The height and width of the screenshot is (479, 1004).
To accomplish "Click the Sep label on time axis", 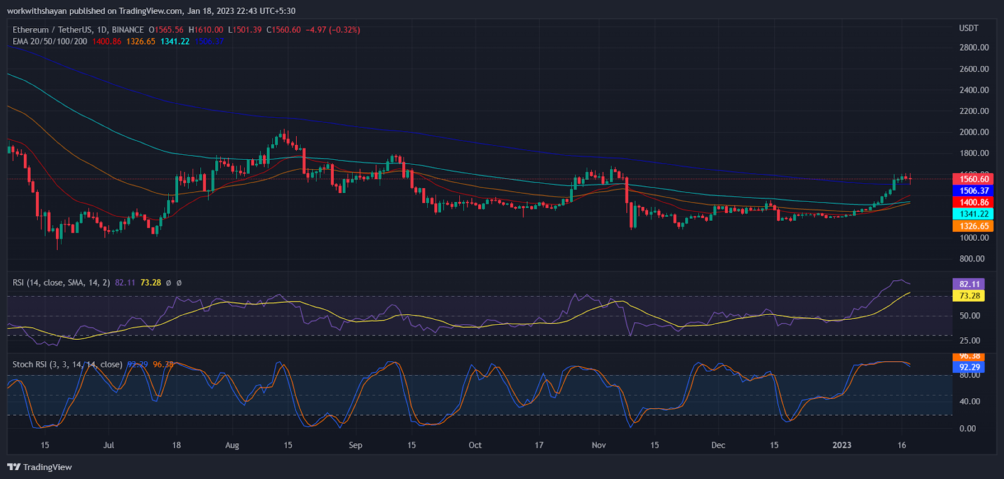I will [x=355, y=445].
